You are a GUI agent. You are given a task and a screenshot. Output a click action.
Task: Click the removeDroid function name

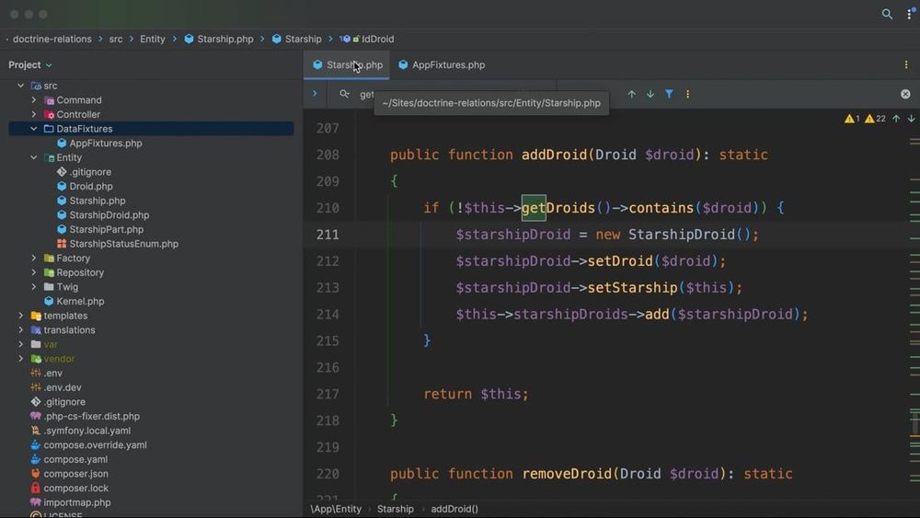tap(567, 474)
